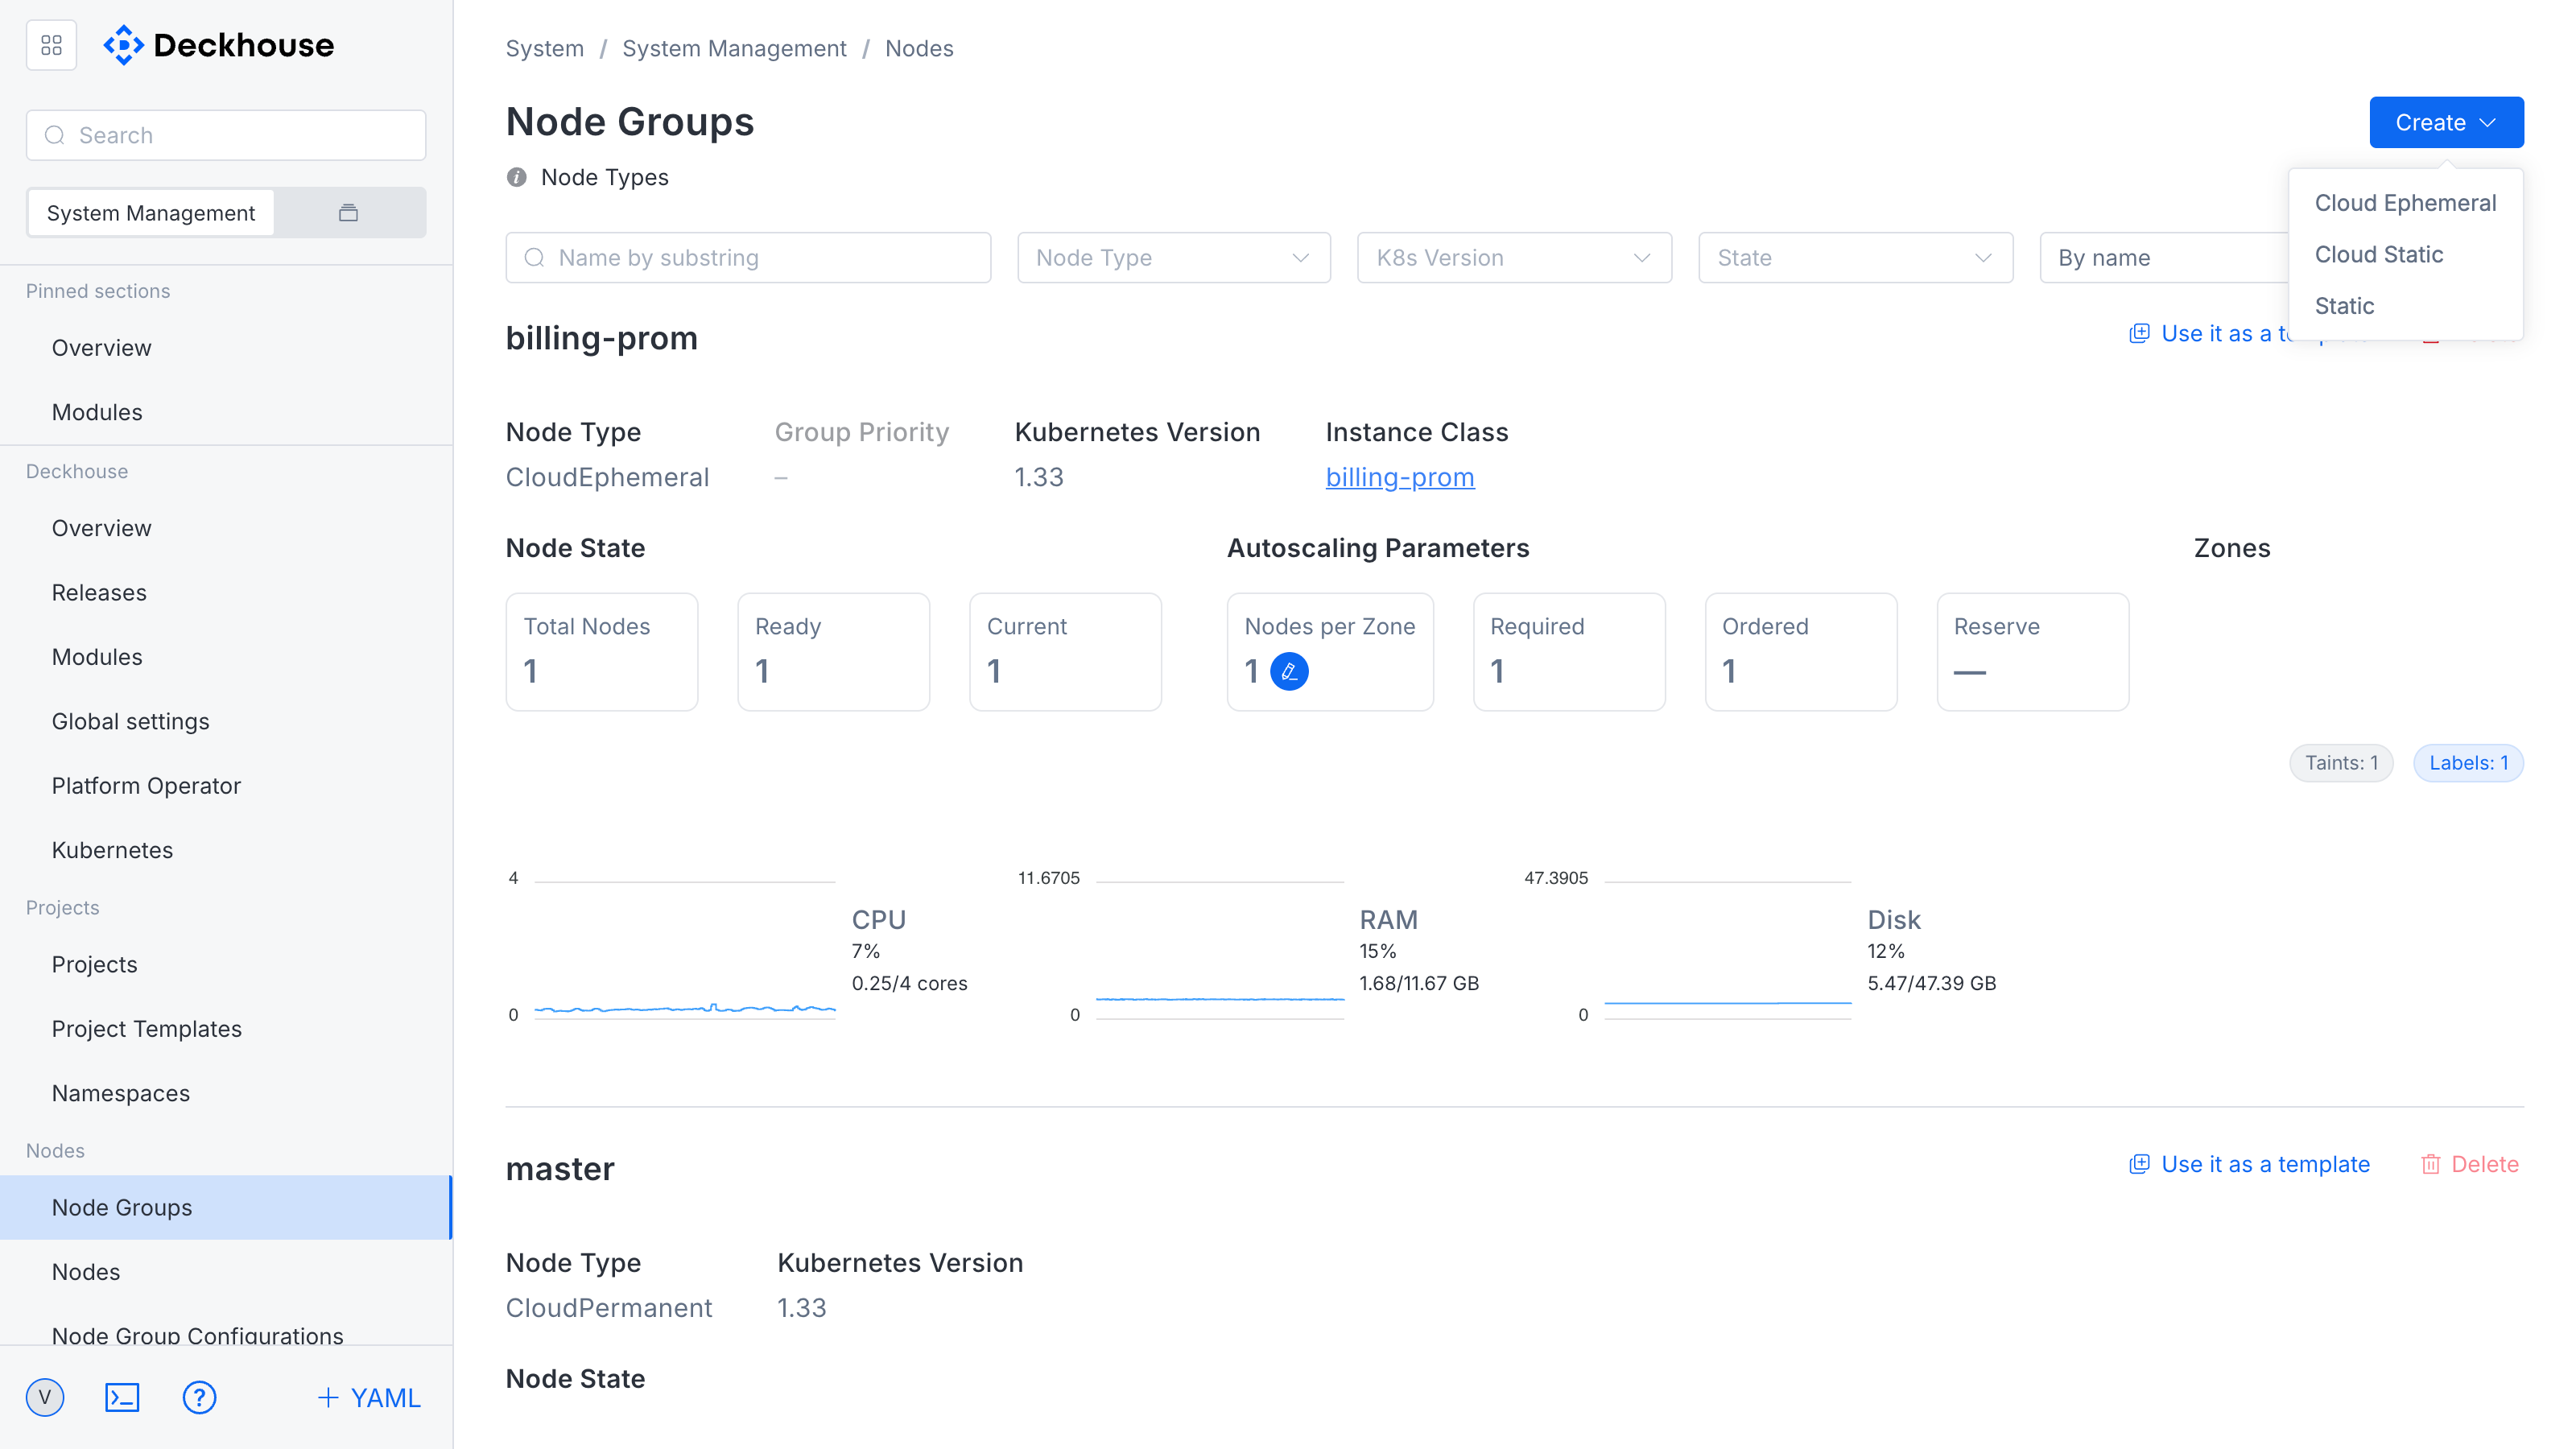The width and height of the screenshot is (2576, 1449).
Task: Open pinned Overview section
Action: [226, 348]
